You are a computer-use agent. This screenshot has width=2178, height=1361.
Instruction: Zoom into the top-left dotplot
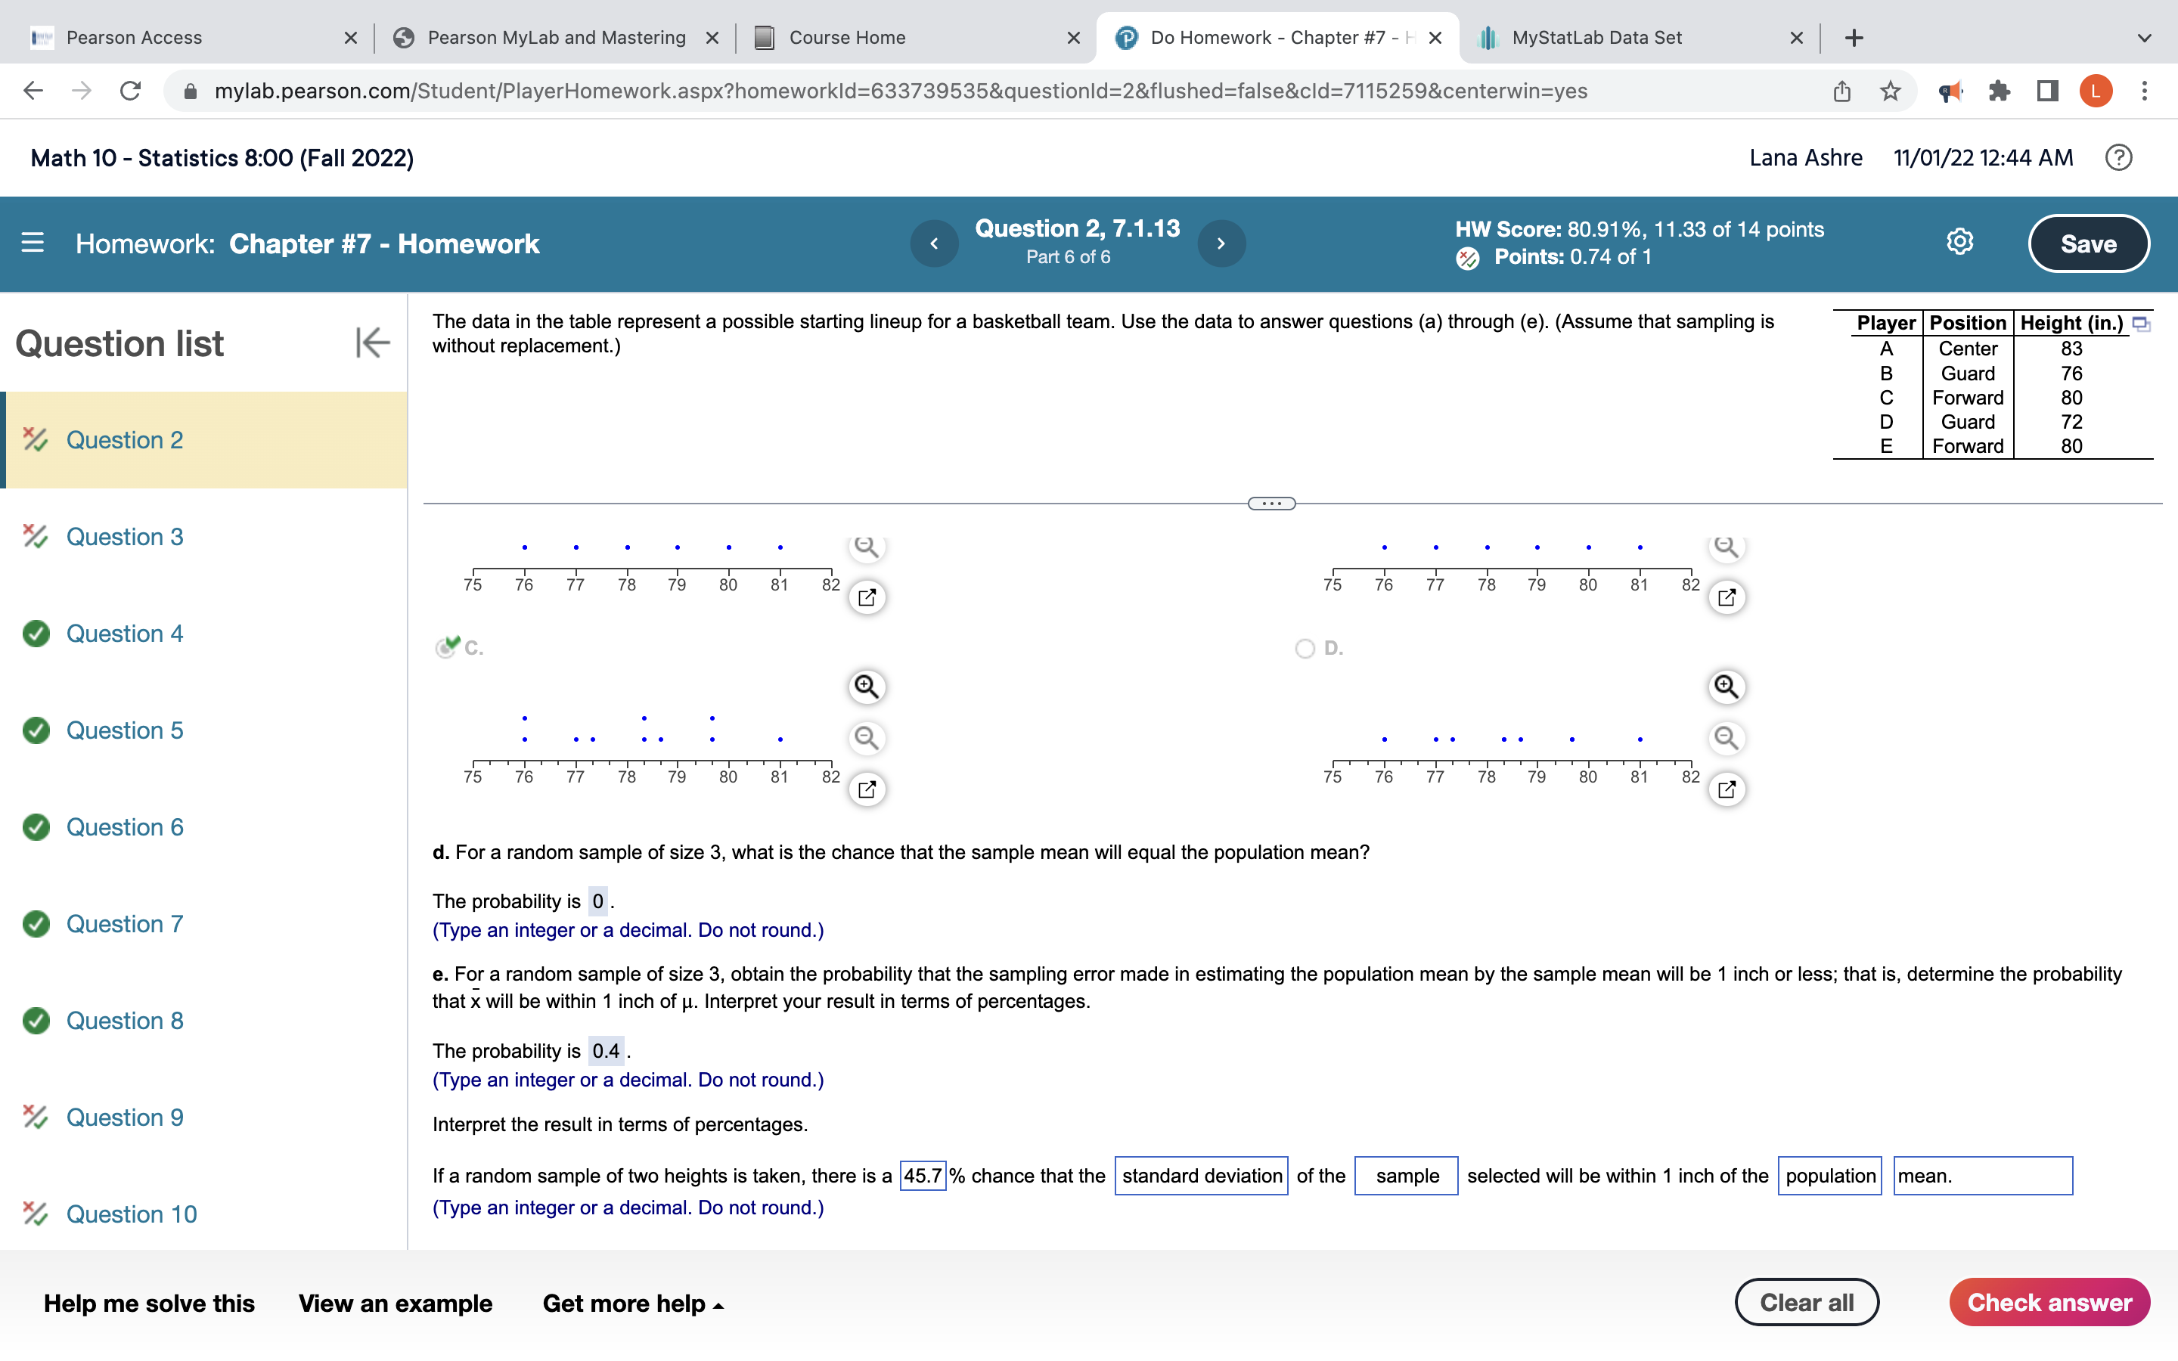[866, 545]
